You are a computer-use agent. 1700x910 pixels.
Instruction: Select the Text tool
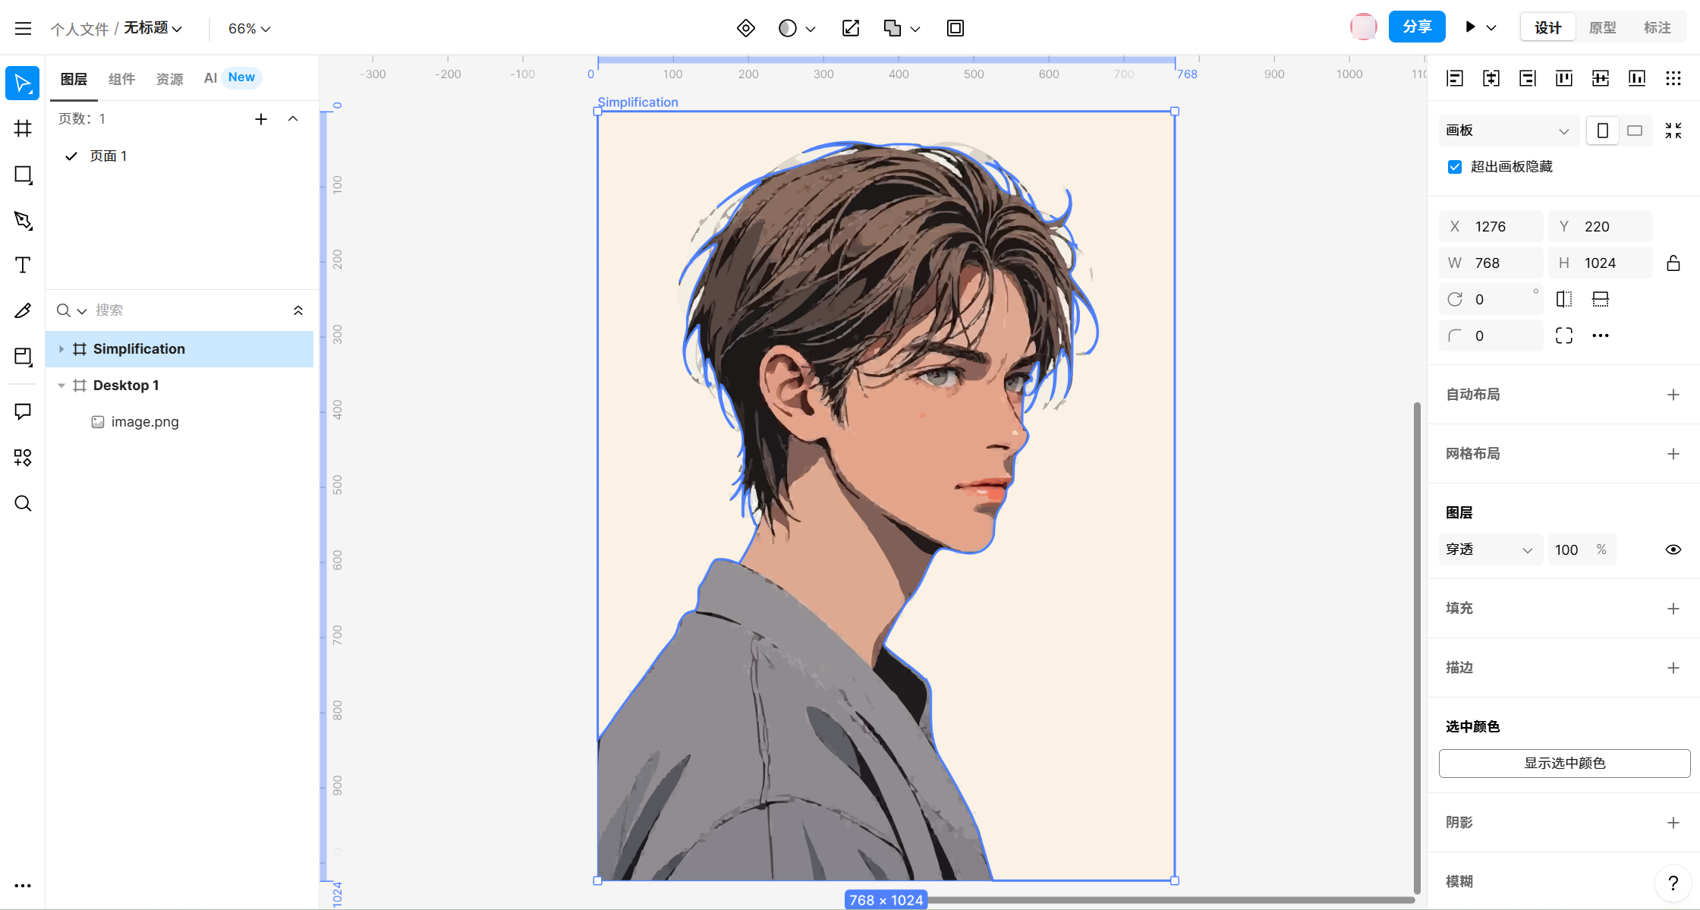(x=23, y=265)
